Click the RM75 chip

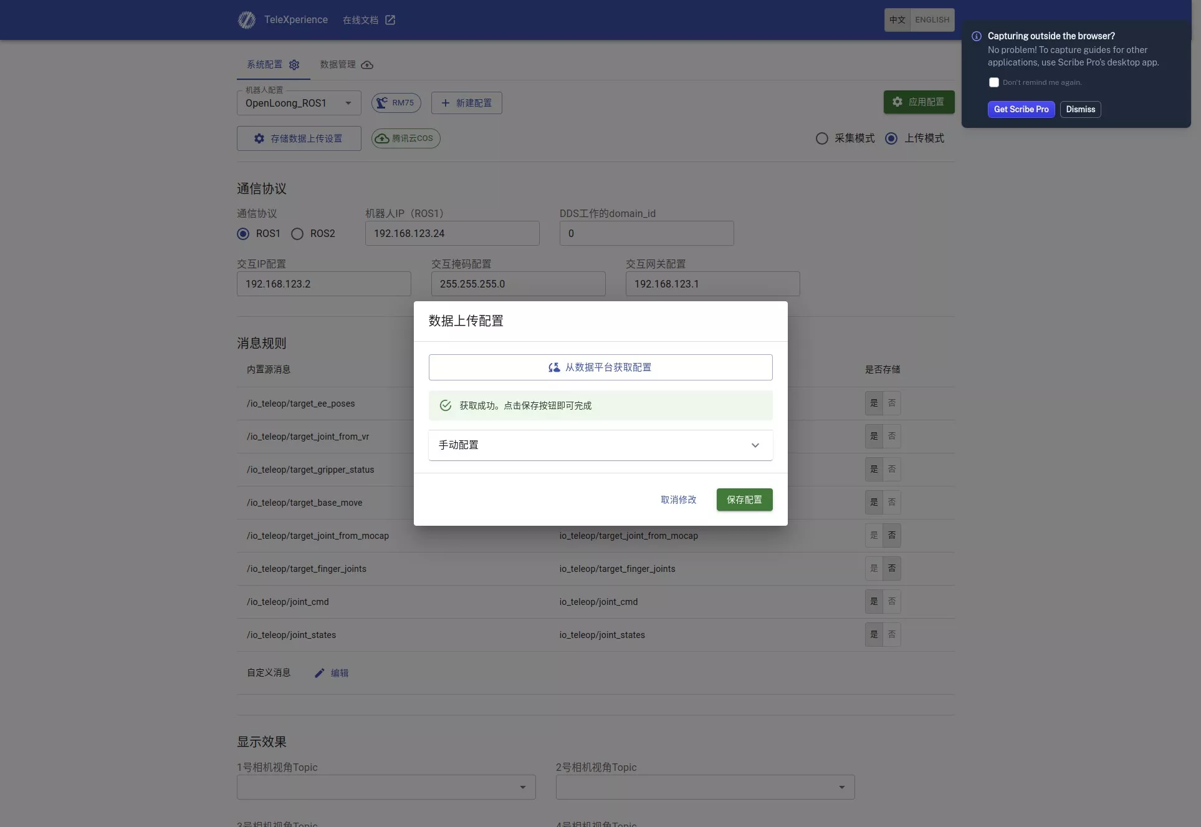396,103
